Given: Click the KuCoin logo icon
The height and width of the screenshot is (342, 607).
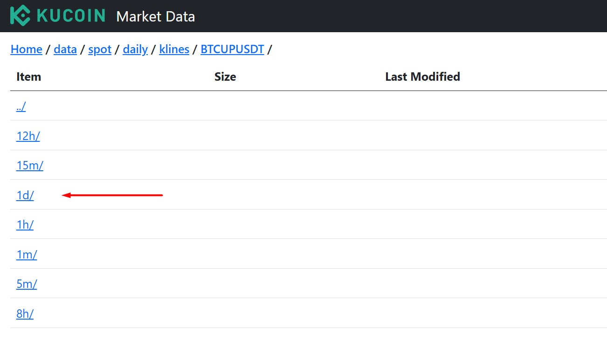Looking at the screenshot, I should coord(20,15).
